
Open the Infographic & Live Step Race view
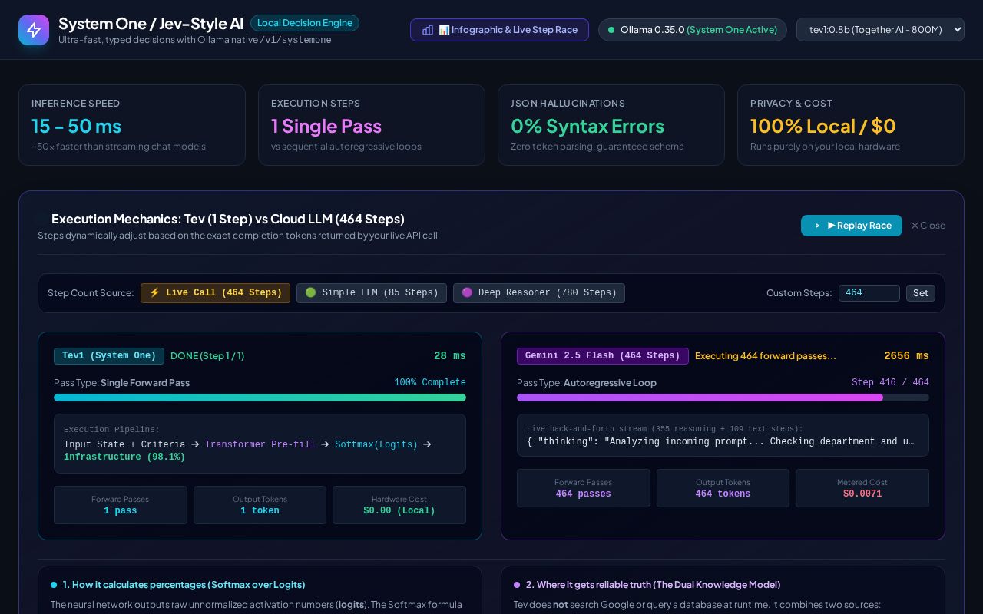coord(500,30)
